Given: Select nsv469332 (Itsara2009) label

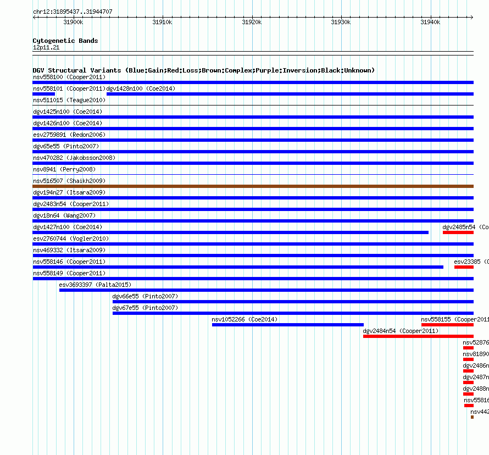Looking at the screenshot, I should [69, 250].
